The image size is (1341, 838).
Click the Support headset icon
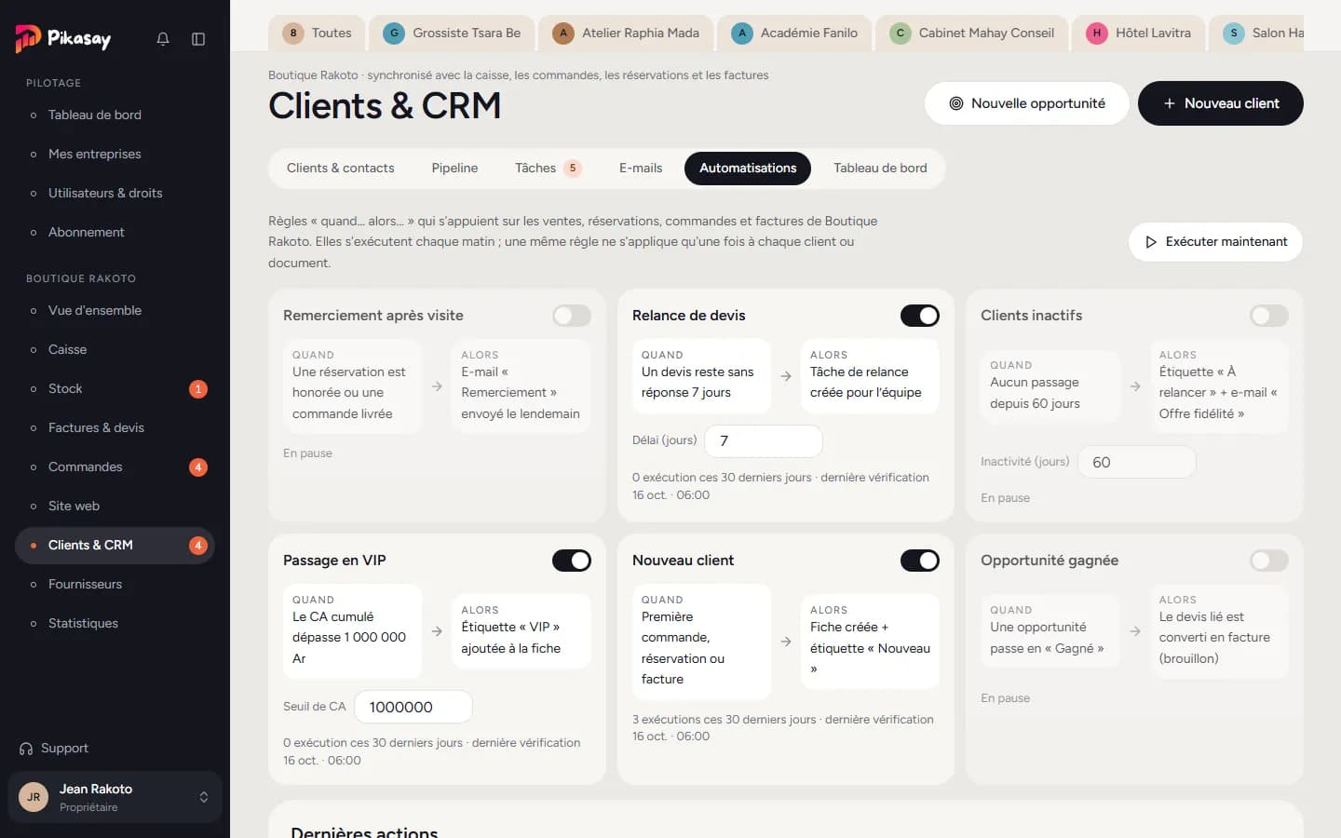pyautogui.click(x=26, y=749)
